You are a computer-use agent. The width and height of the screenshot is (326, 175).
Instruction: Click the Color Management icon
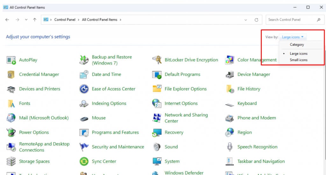(230, 60)
